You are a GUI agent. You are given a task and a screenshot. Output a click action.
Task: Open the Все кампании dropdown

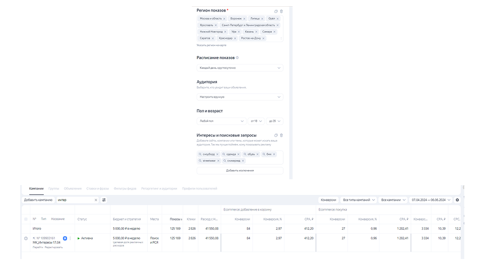(x=393, y=200)
